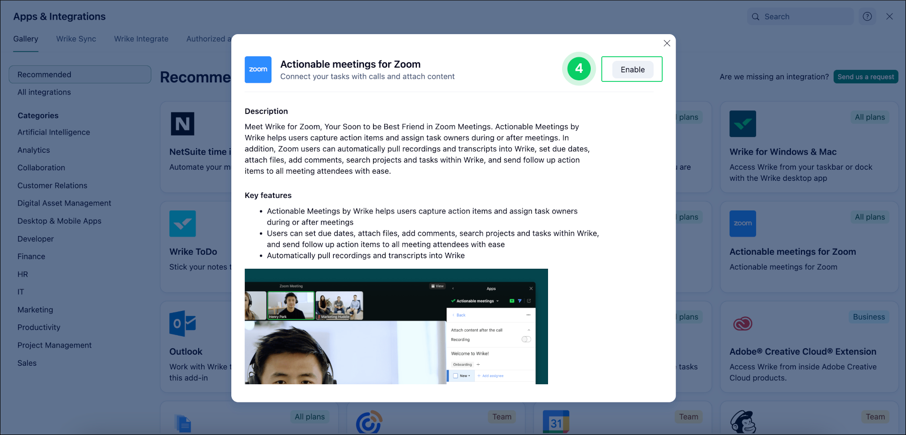Image resolution: width=906 pixels, height=435 pixels.
Task: Select Recommended in the sidebar
Action: pos(80,74)
